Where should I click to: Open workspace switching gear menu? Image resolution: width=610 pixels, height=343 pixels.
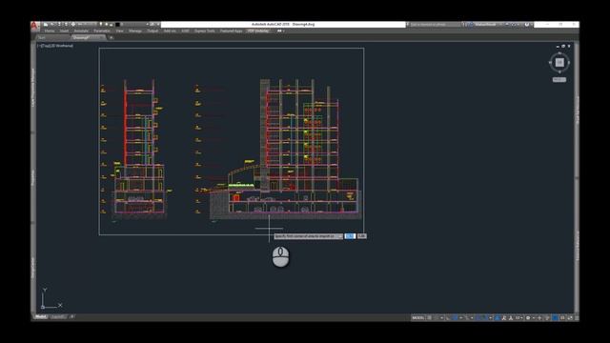pos(528,317)
